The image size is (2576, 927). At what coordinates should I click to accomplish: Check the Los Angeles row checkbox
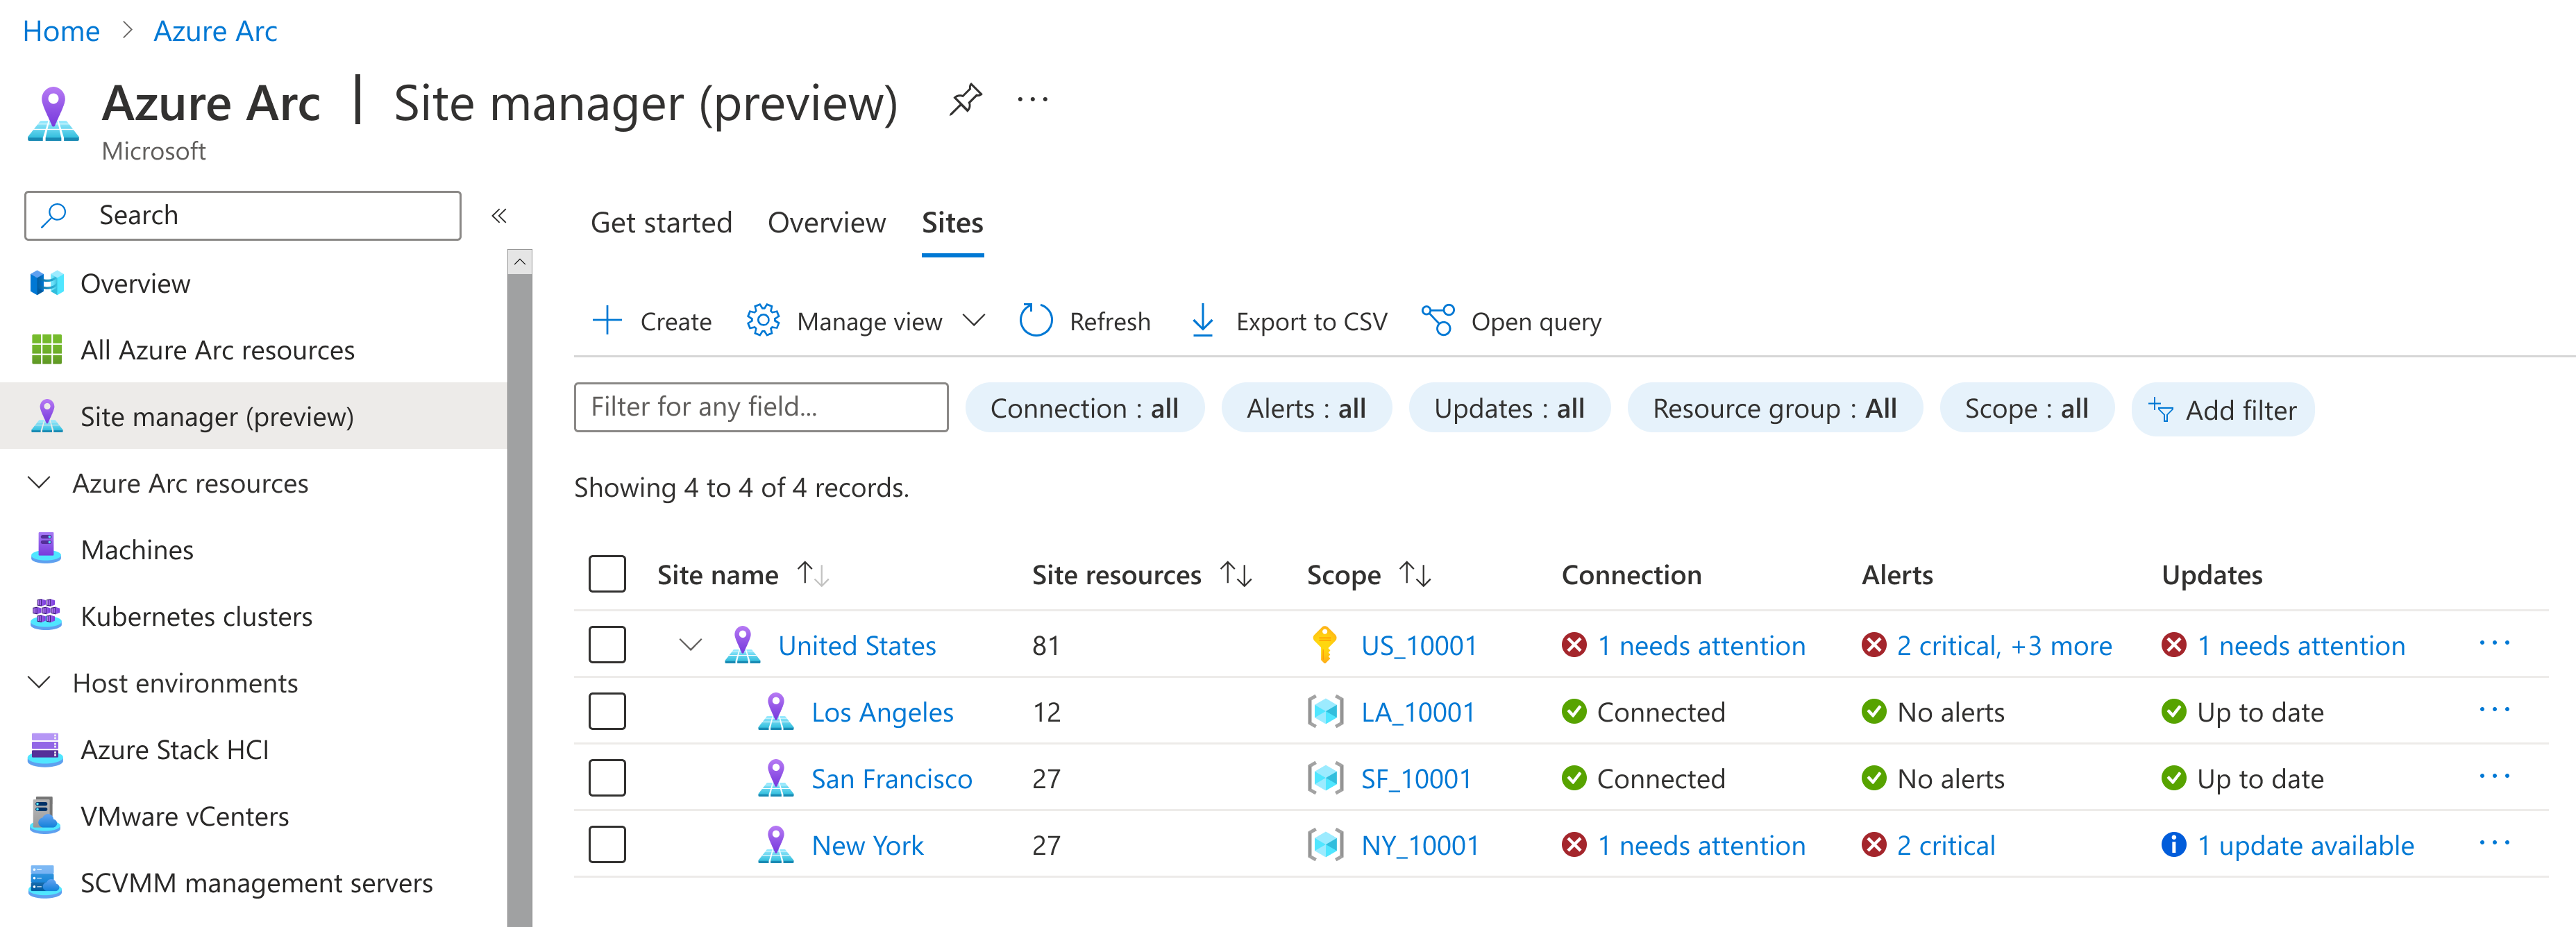coord(607,711)
